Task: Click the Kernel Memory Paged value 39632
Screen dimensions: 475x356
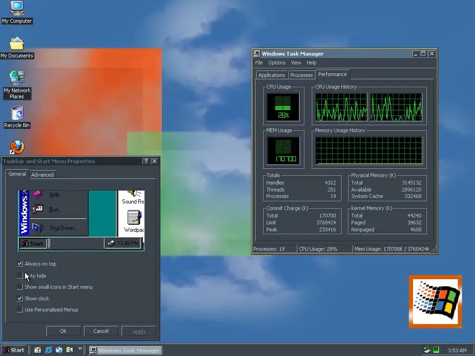Action: (414, 222)
